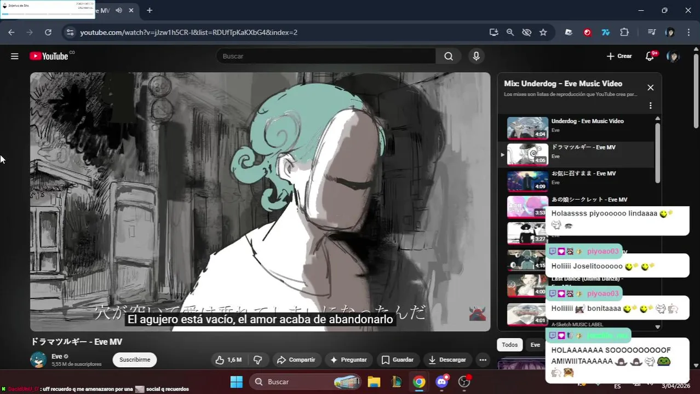
Task: Bookmark this page with the star
Action: click(543, 32)
